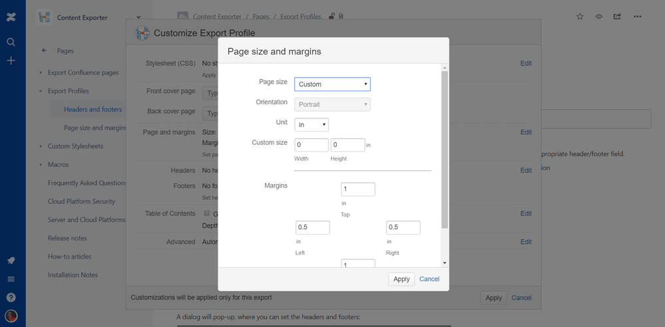Click the Content Exporter space logo
Image resolution: width=665 pixels, height=327 pixels.
44,17
